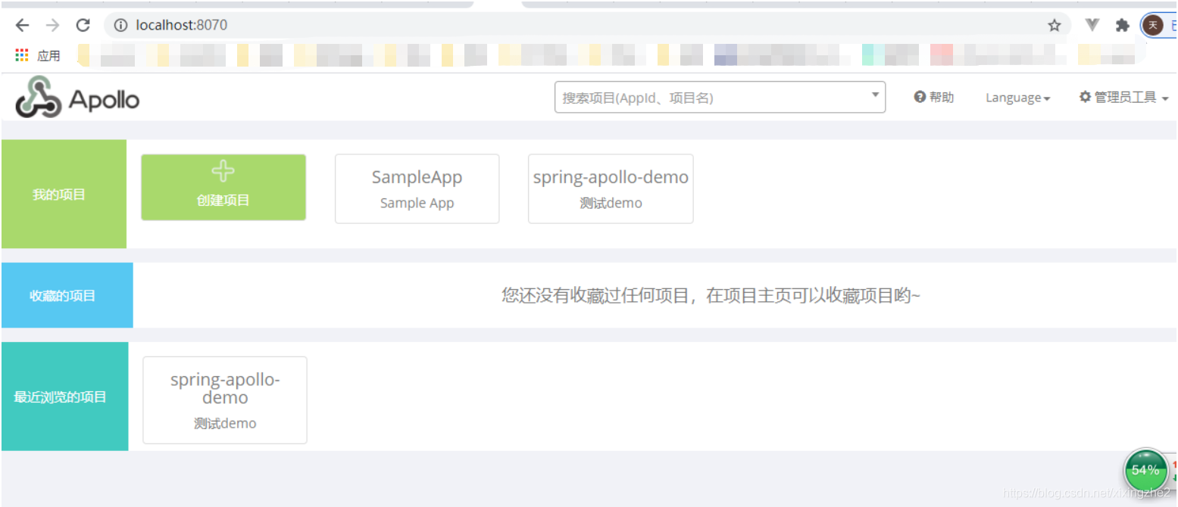This screenshot has width=1178, height=507.
Task: Click the 创建项目 button
Action: (x=223, y=187)
